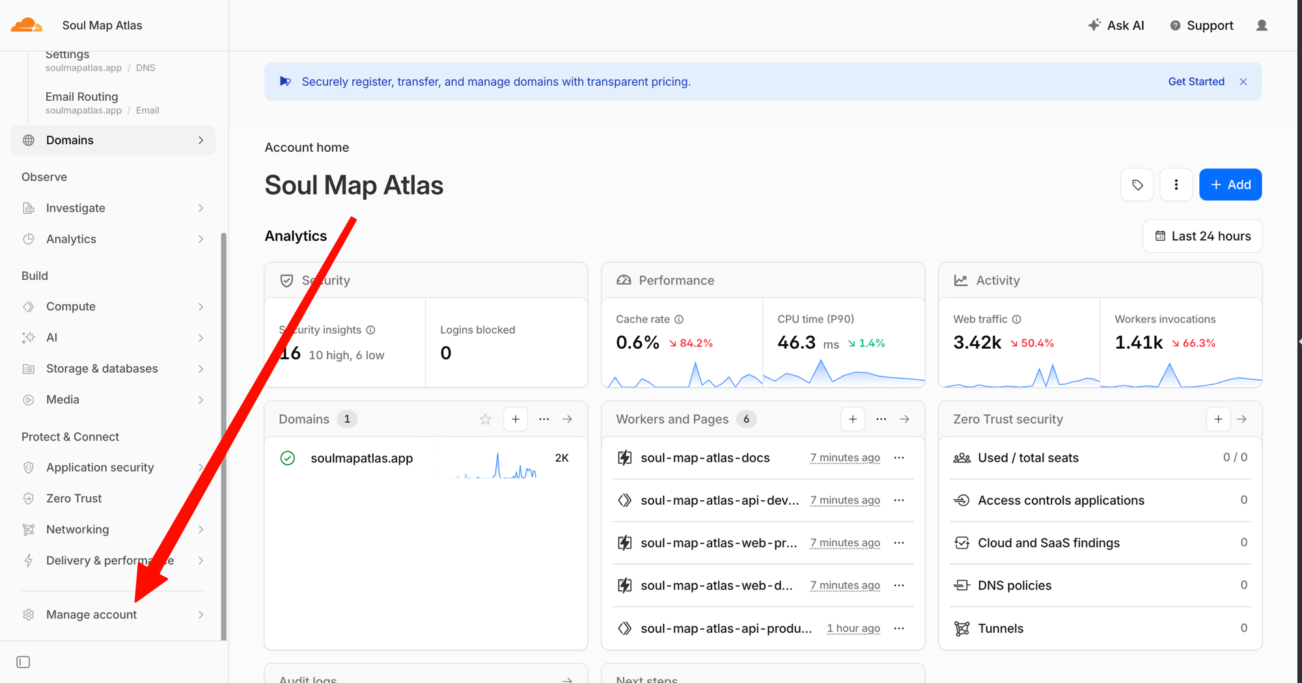Image resolution: width=1302 pixels, height=683 pixels.
Task: Expand the AI sidebar section
Action: coord(113,338)
